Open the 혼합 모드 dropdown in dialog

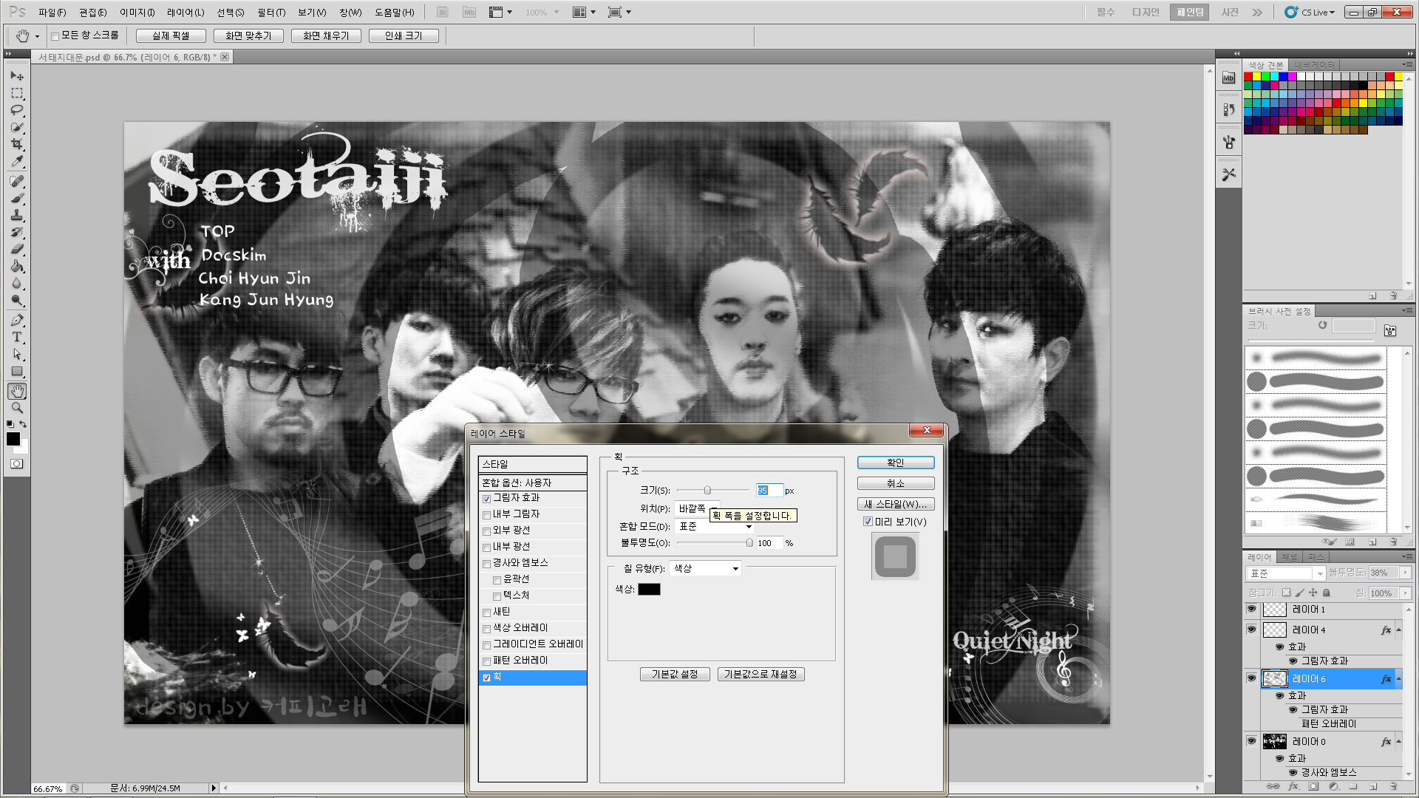pyautogui.click(x=715, y=527)
